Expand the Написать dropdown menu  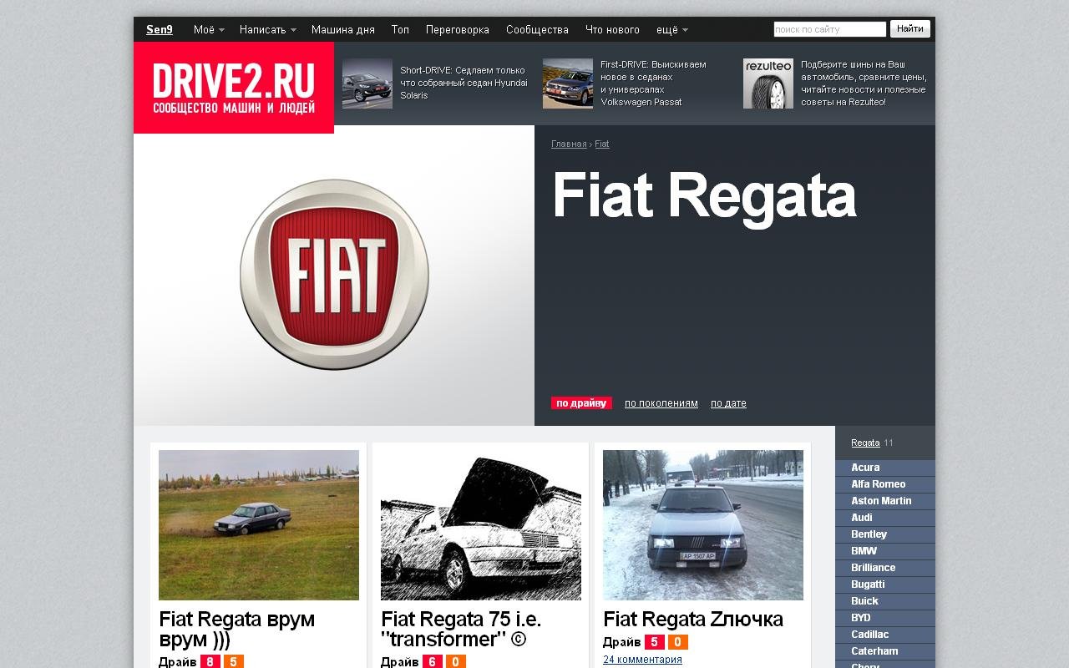(x=268, y=30)
